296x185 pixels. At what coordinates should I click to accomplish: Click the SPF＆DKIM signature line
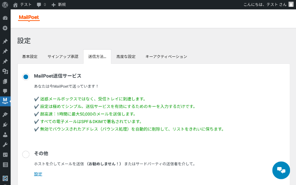point(88,122)
